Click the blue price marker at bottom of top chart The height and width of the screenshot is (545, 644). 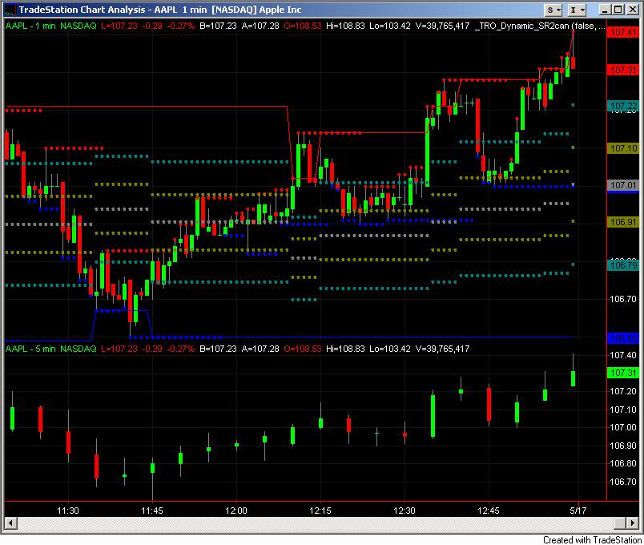click(623, 338)
